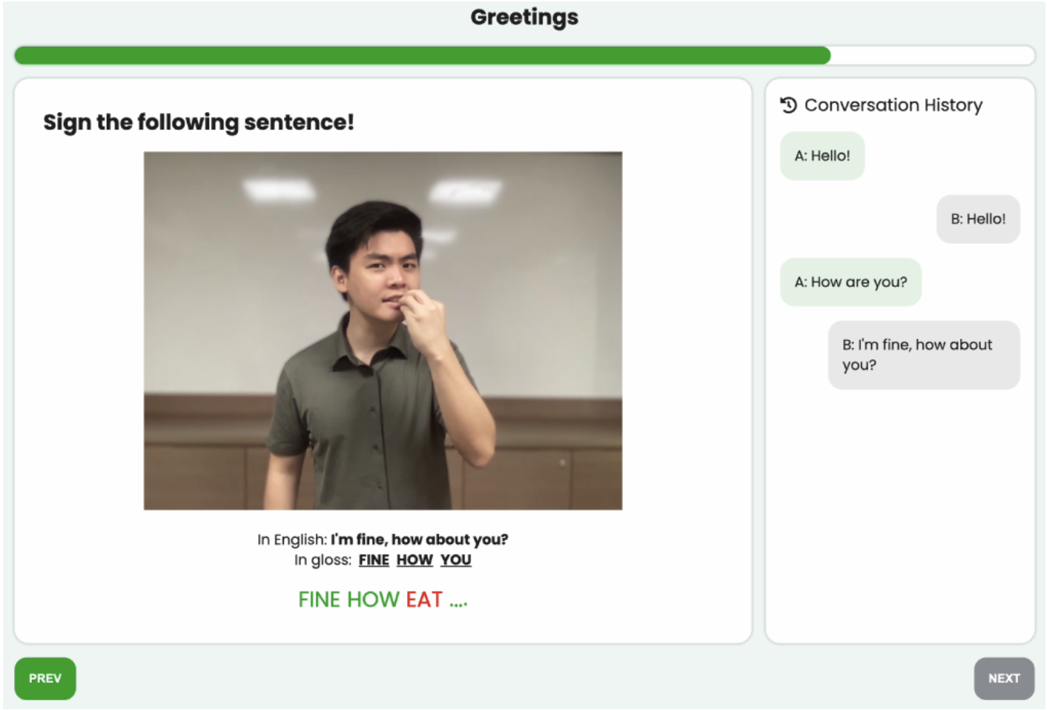Image resolution: width=1047 pixels, height=710 pixels.
Task: Click the green recognized word HOW
Action: point(373,600)
